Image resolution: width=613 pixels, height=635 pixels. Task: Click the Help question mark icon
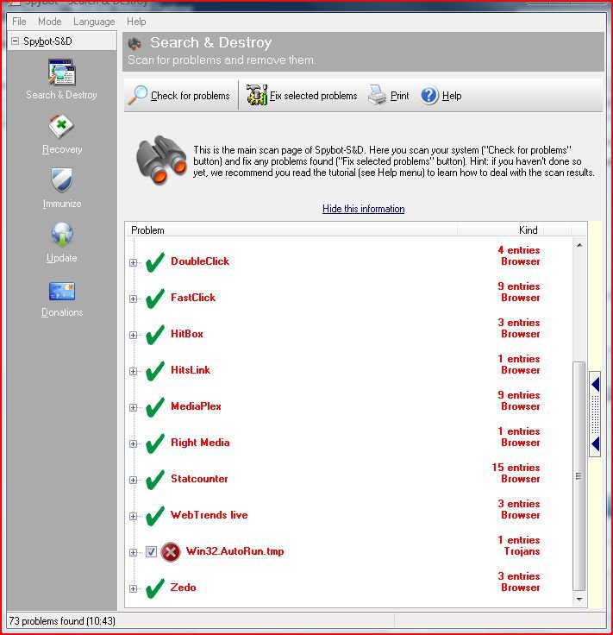point(429,96)
